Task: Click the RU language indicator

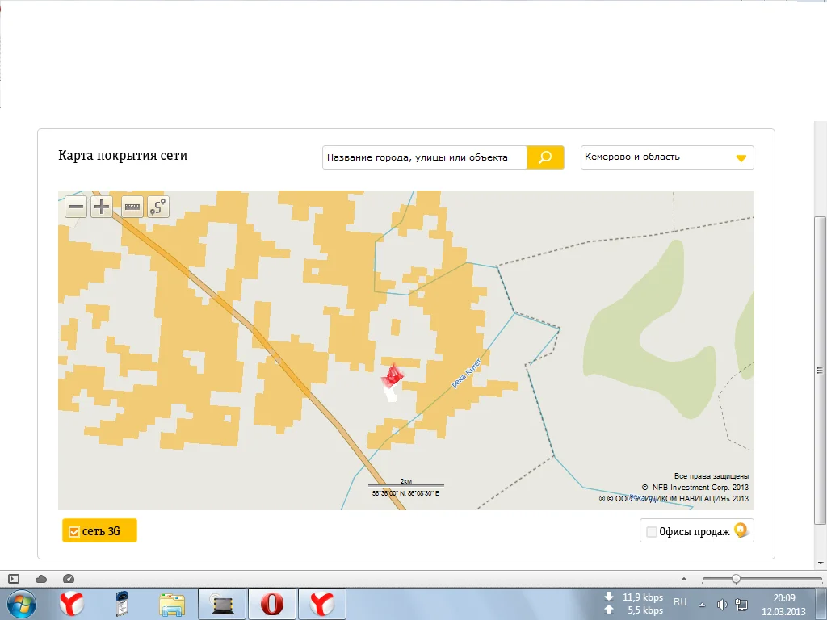Action: 680,601
